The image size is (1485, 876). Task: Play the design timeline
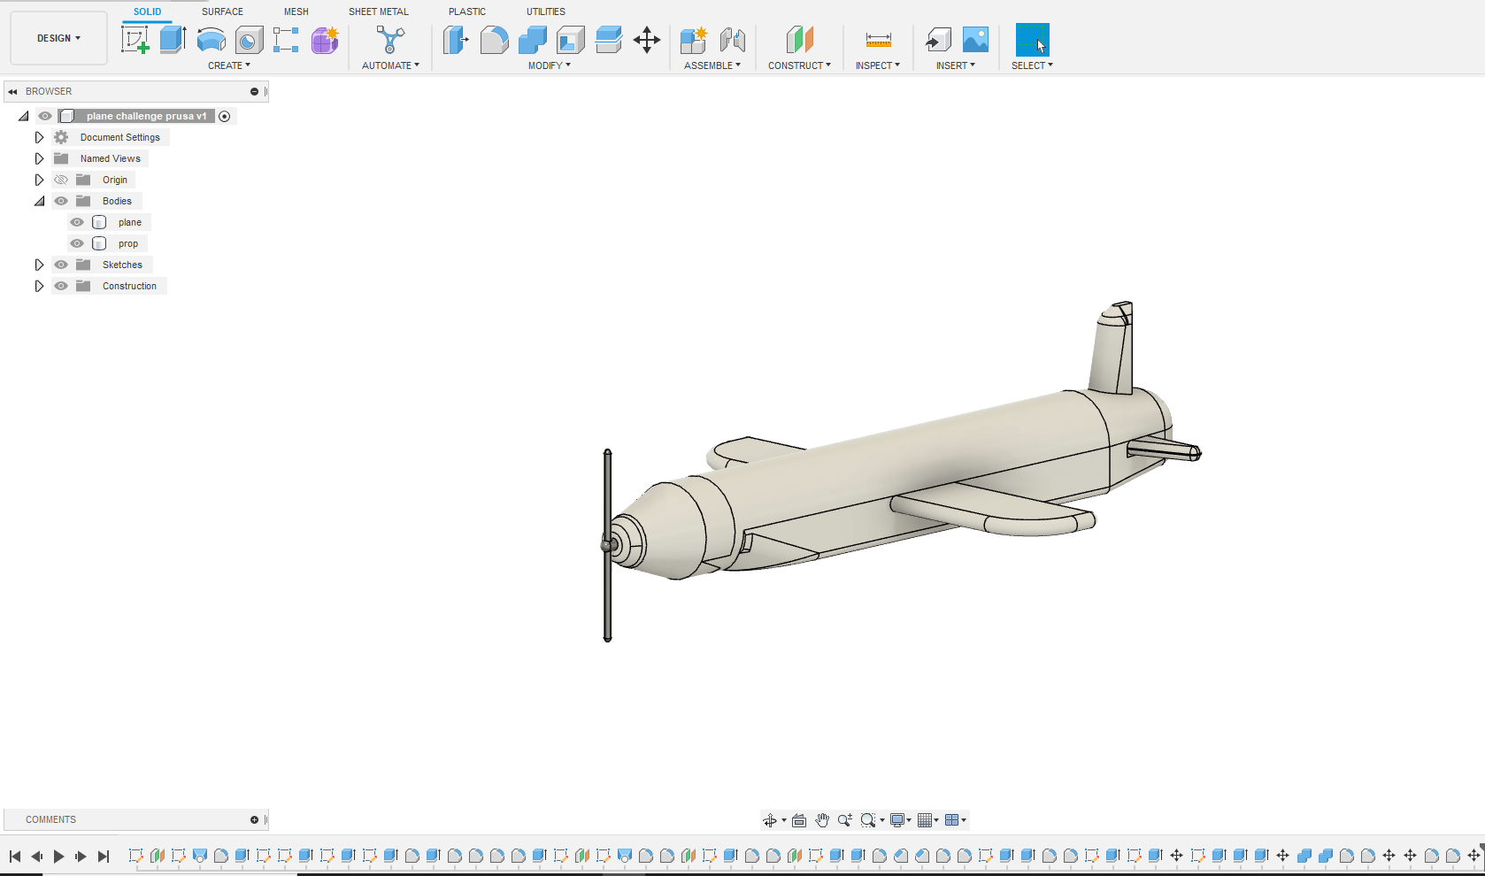click(58, 856)
